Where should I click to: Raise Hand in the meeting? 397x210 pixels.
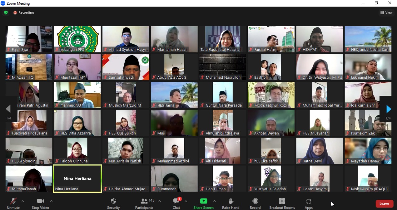point(231,204)
